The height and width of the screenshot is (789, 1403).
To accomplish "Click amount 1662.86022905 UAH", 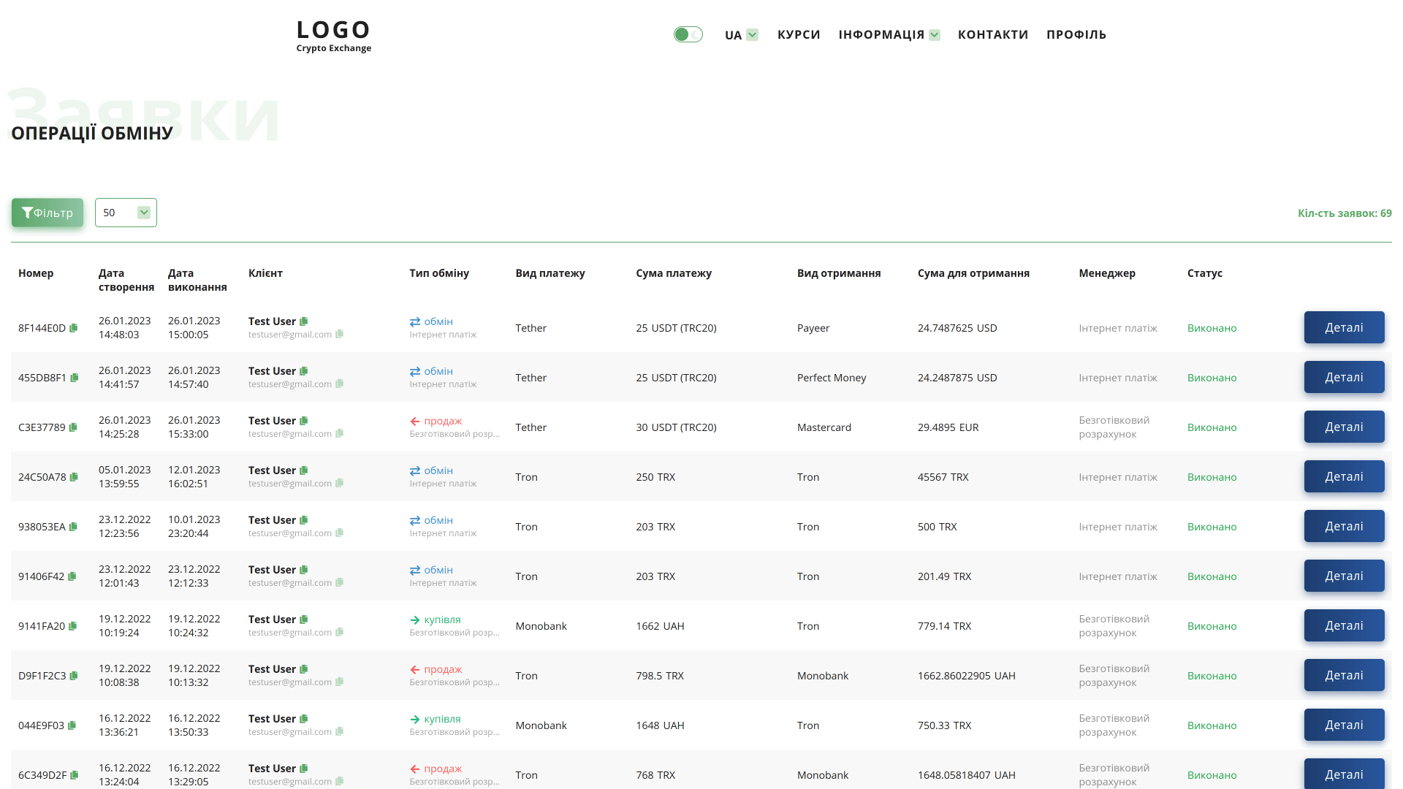I will (967, 676).
